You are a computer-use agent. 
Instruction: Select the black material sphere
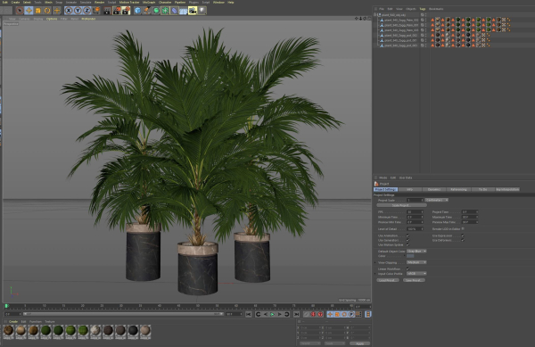coord(133,330)
